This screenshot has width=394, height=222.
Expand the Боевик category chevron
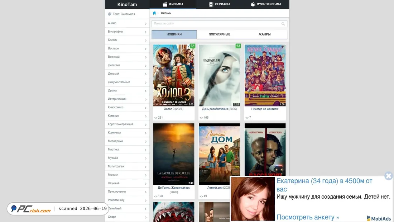click(x=145, y=40)
